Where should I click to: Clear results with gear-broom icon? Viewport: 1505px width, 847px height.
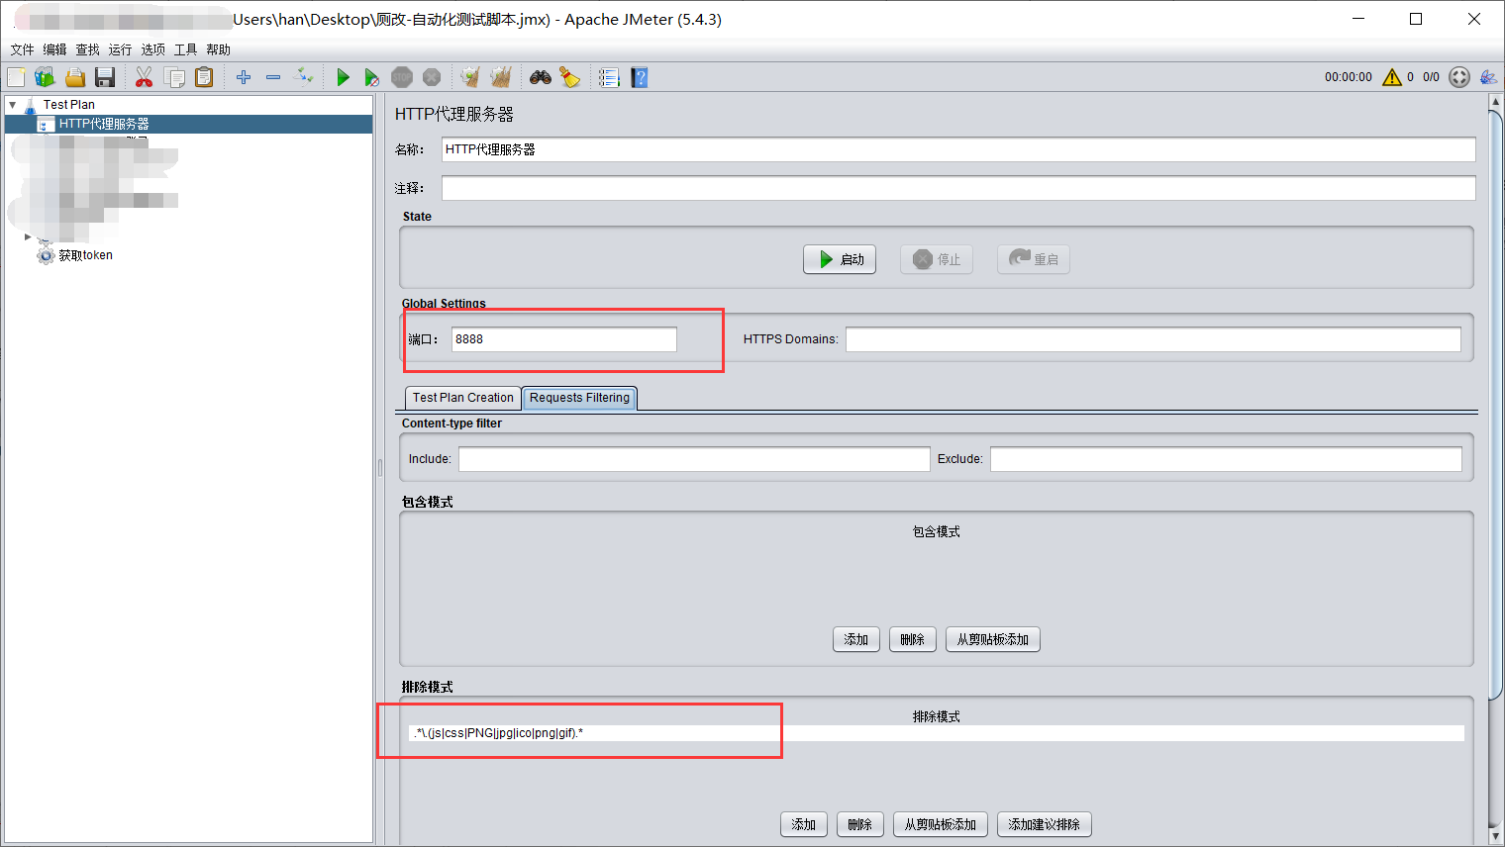click(470, 77)
